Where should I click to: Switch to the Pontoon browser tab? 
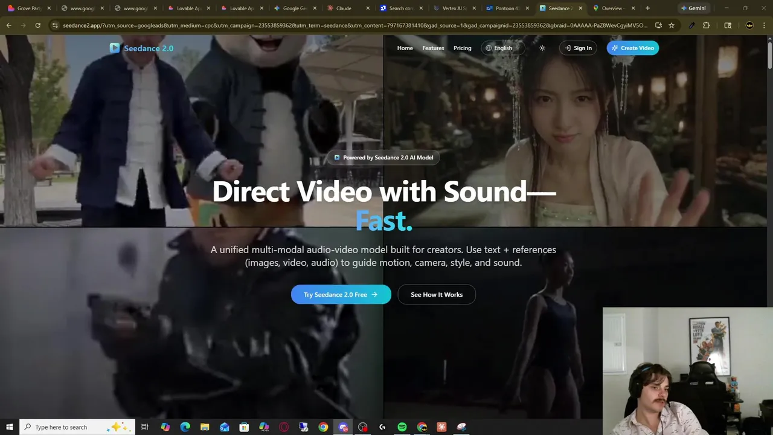coord(507,8)
